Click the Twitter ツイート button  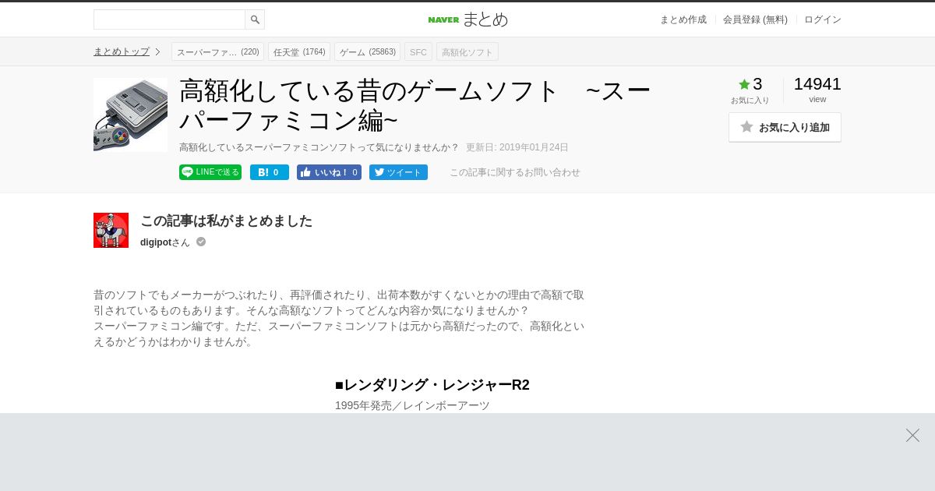pos(398,172)
